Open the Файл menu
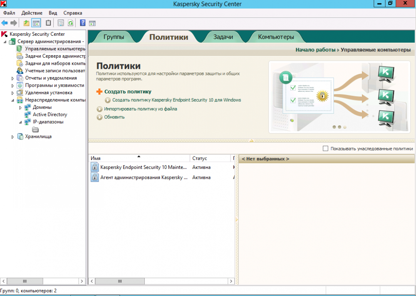This screenshot has width=416, height=296. pos(9,13)
